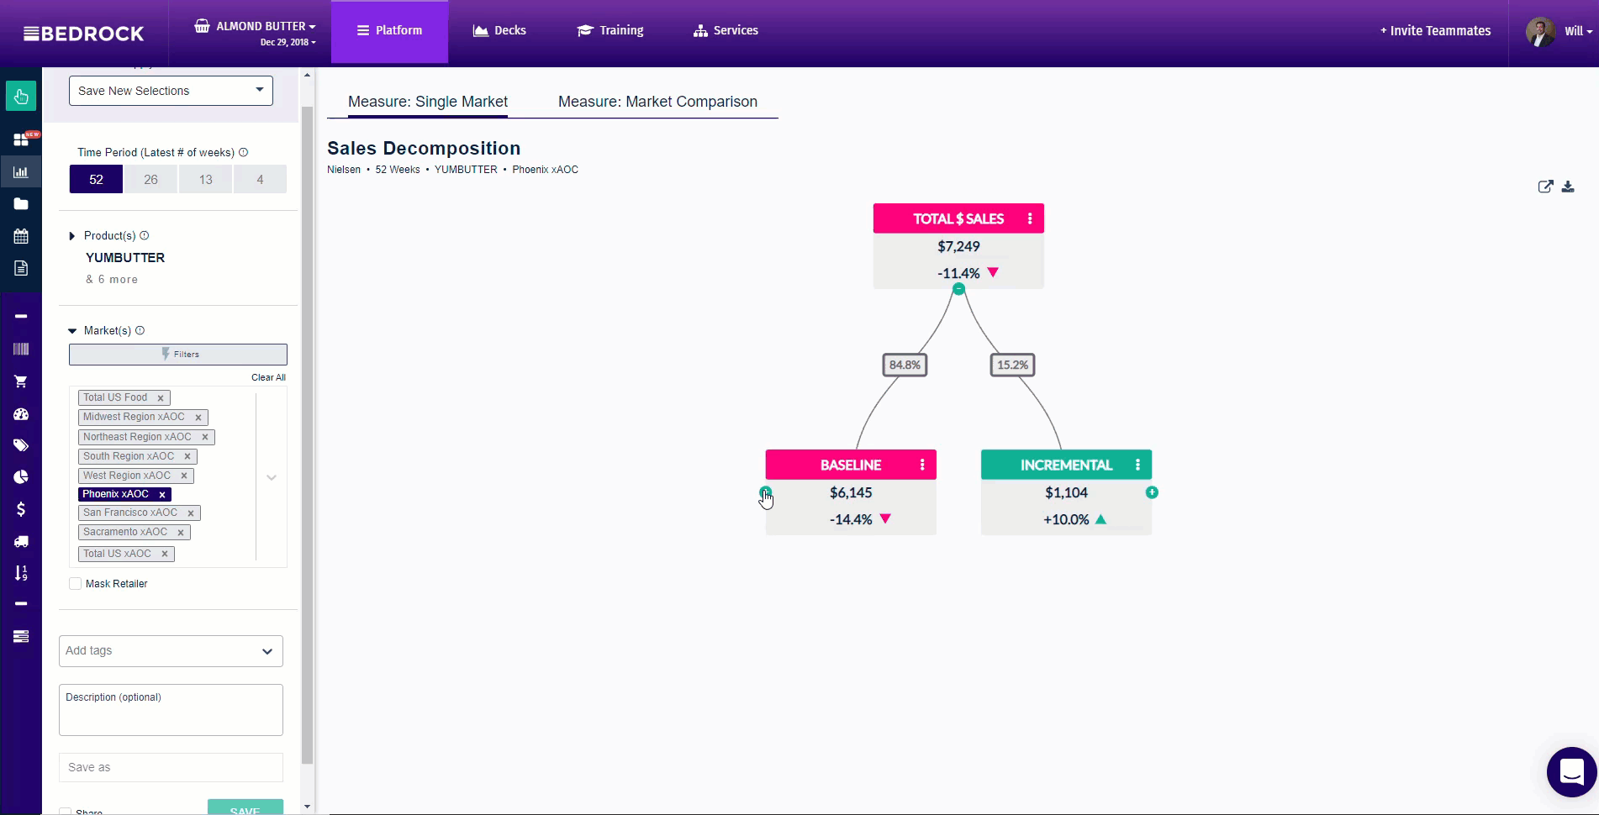
Task: Open BASELINE node kebab menu
Action: (922, 465)
